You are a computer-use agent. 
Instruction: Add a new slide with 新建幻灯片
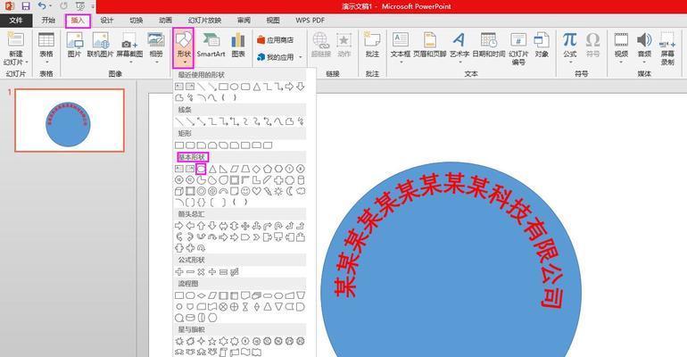coord(16,48)
